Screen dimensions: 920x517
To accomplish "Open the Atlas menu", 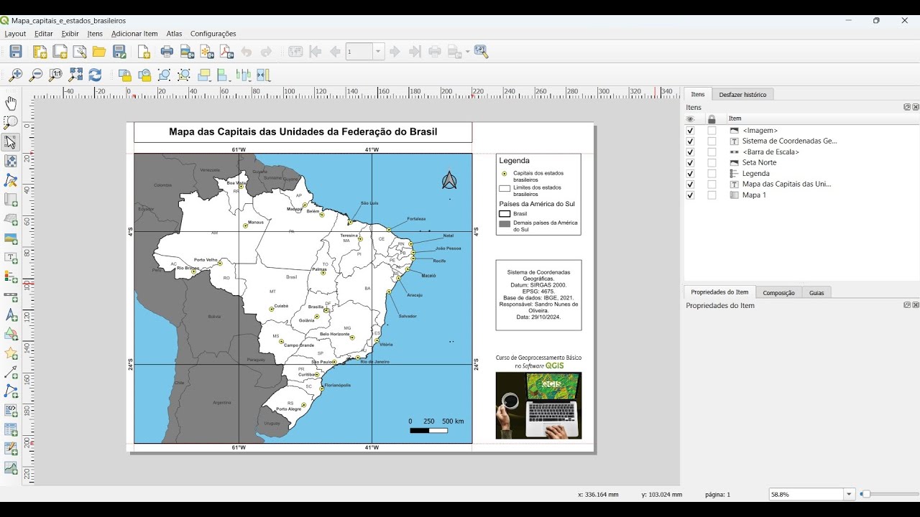I will (x=174, y=34).
